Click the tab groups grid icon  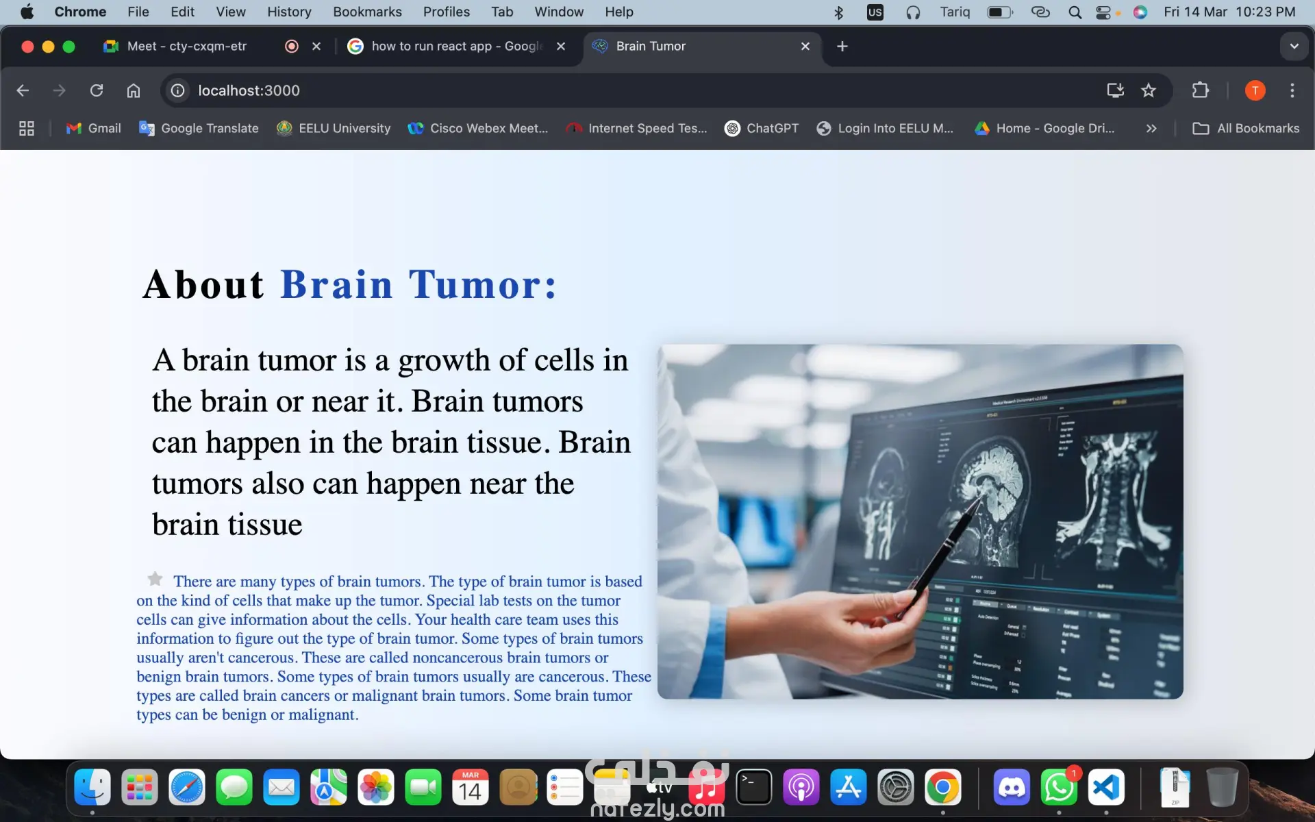[27, 128]
